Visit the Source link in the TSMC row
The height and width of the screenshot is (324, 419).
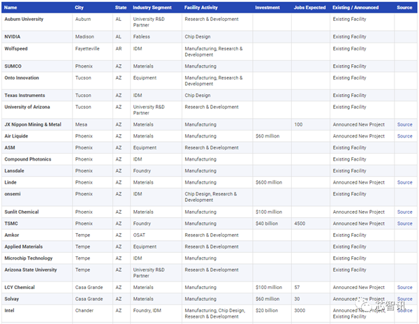(404, 223)
